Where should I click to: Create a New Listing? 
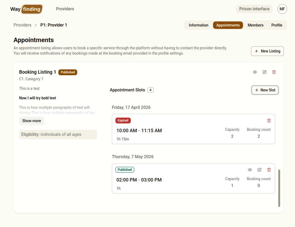tap(267, 51)
